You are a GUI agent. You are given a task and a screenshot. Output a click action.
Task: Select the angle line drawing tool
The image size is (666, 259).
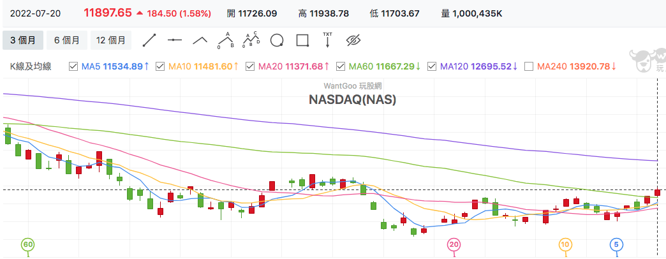pyautogui.click(x=200, y=40)
